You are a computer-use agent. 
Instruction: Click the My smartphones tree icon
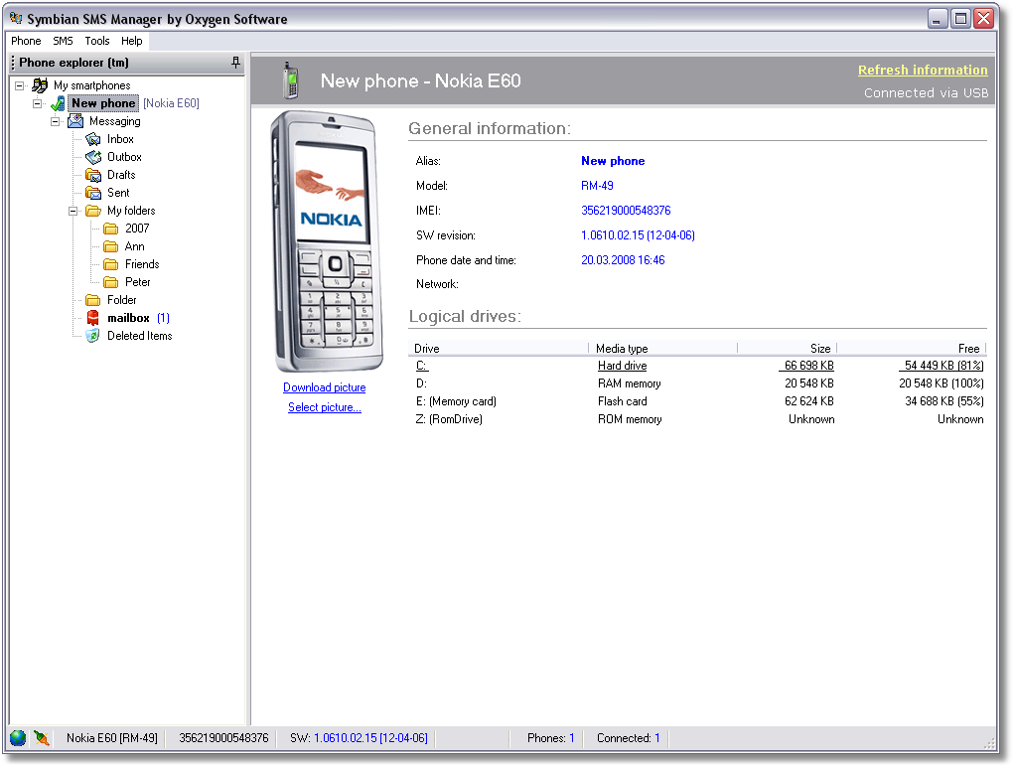click(x=40, y=85)
